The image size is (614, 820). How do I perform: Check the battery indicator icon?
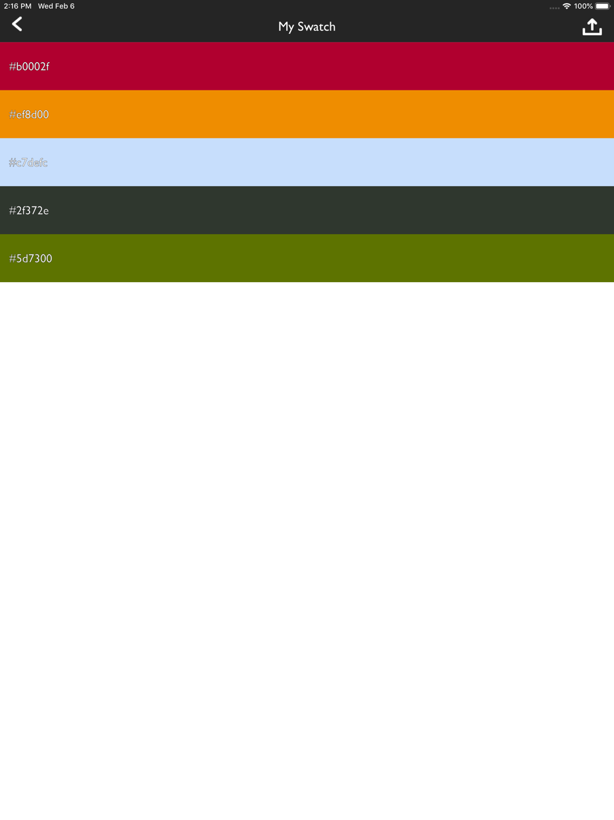(x=603, y=6)
